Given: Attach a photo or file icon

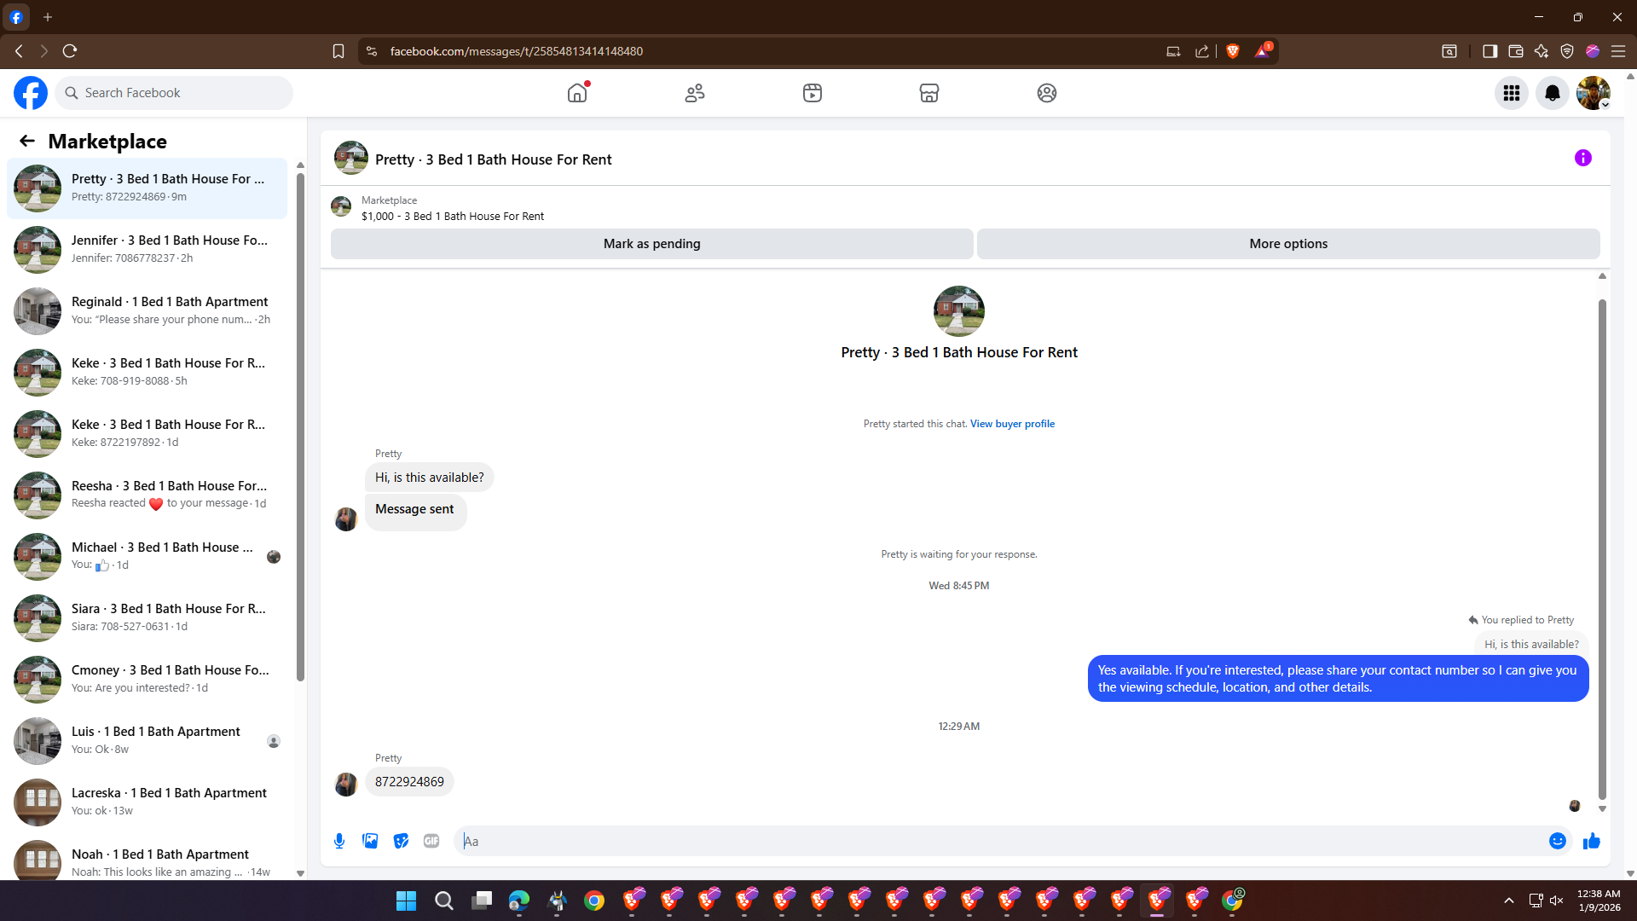Looking at the screenshot, I should point(370,841).
